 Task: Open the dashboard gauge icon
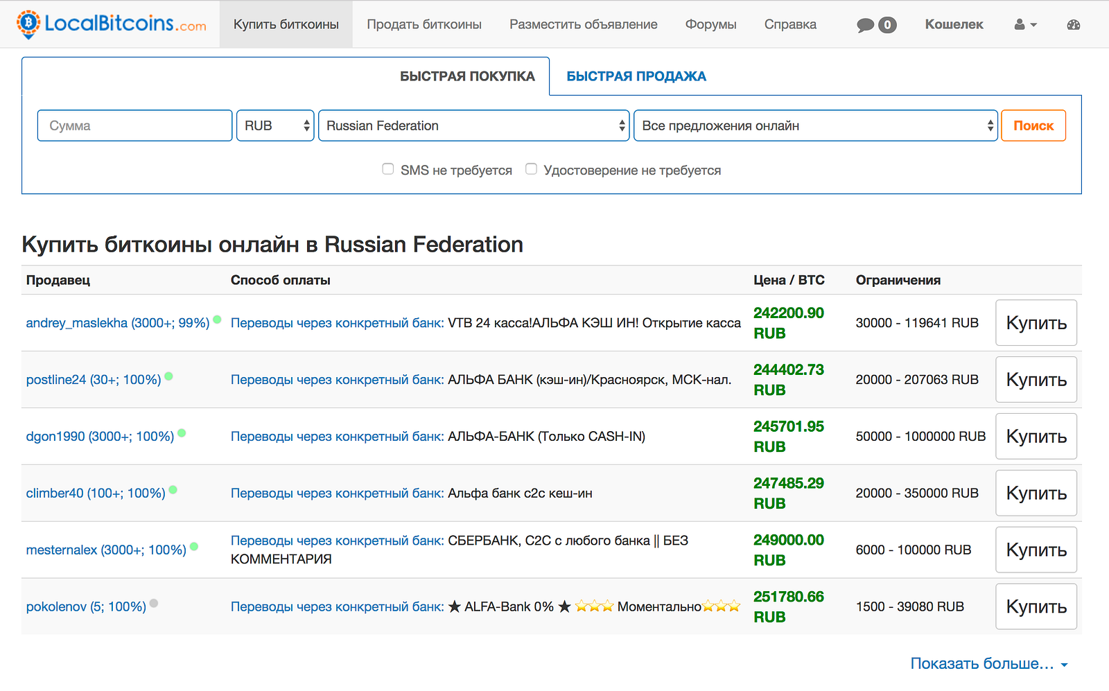coord(1074,25)
